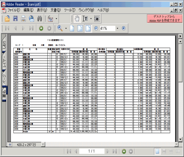Go to first page in top toolbar
Screen dimensions: 184x157
tap(7, 28)
